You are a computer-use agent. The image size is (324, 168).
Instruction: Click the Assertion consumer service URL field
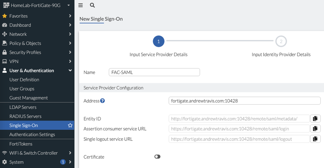(x=239, y=129)
